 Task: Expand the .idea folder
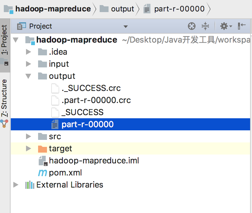pyautogui.click(x=29, y=52)
